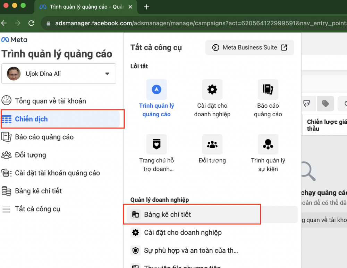Click the Ujok Dina Ali profile picture
The width and height of the screenshot is (347, 268).
pyautogui.click(x=14, y=73)
